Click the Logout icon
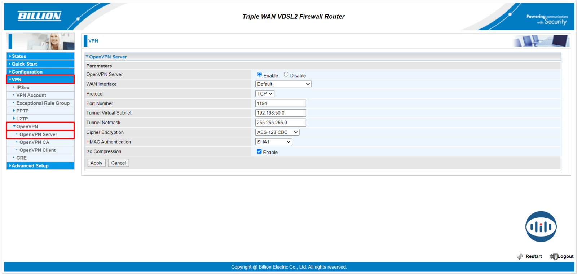The width and height of the screenshot is (577, 274). pyautogui.click(x=553, y=256)
